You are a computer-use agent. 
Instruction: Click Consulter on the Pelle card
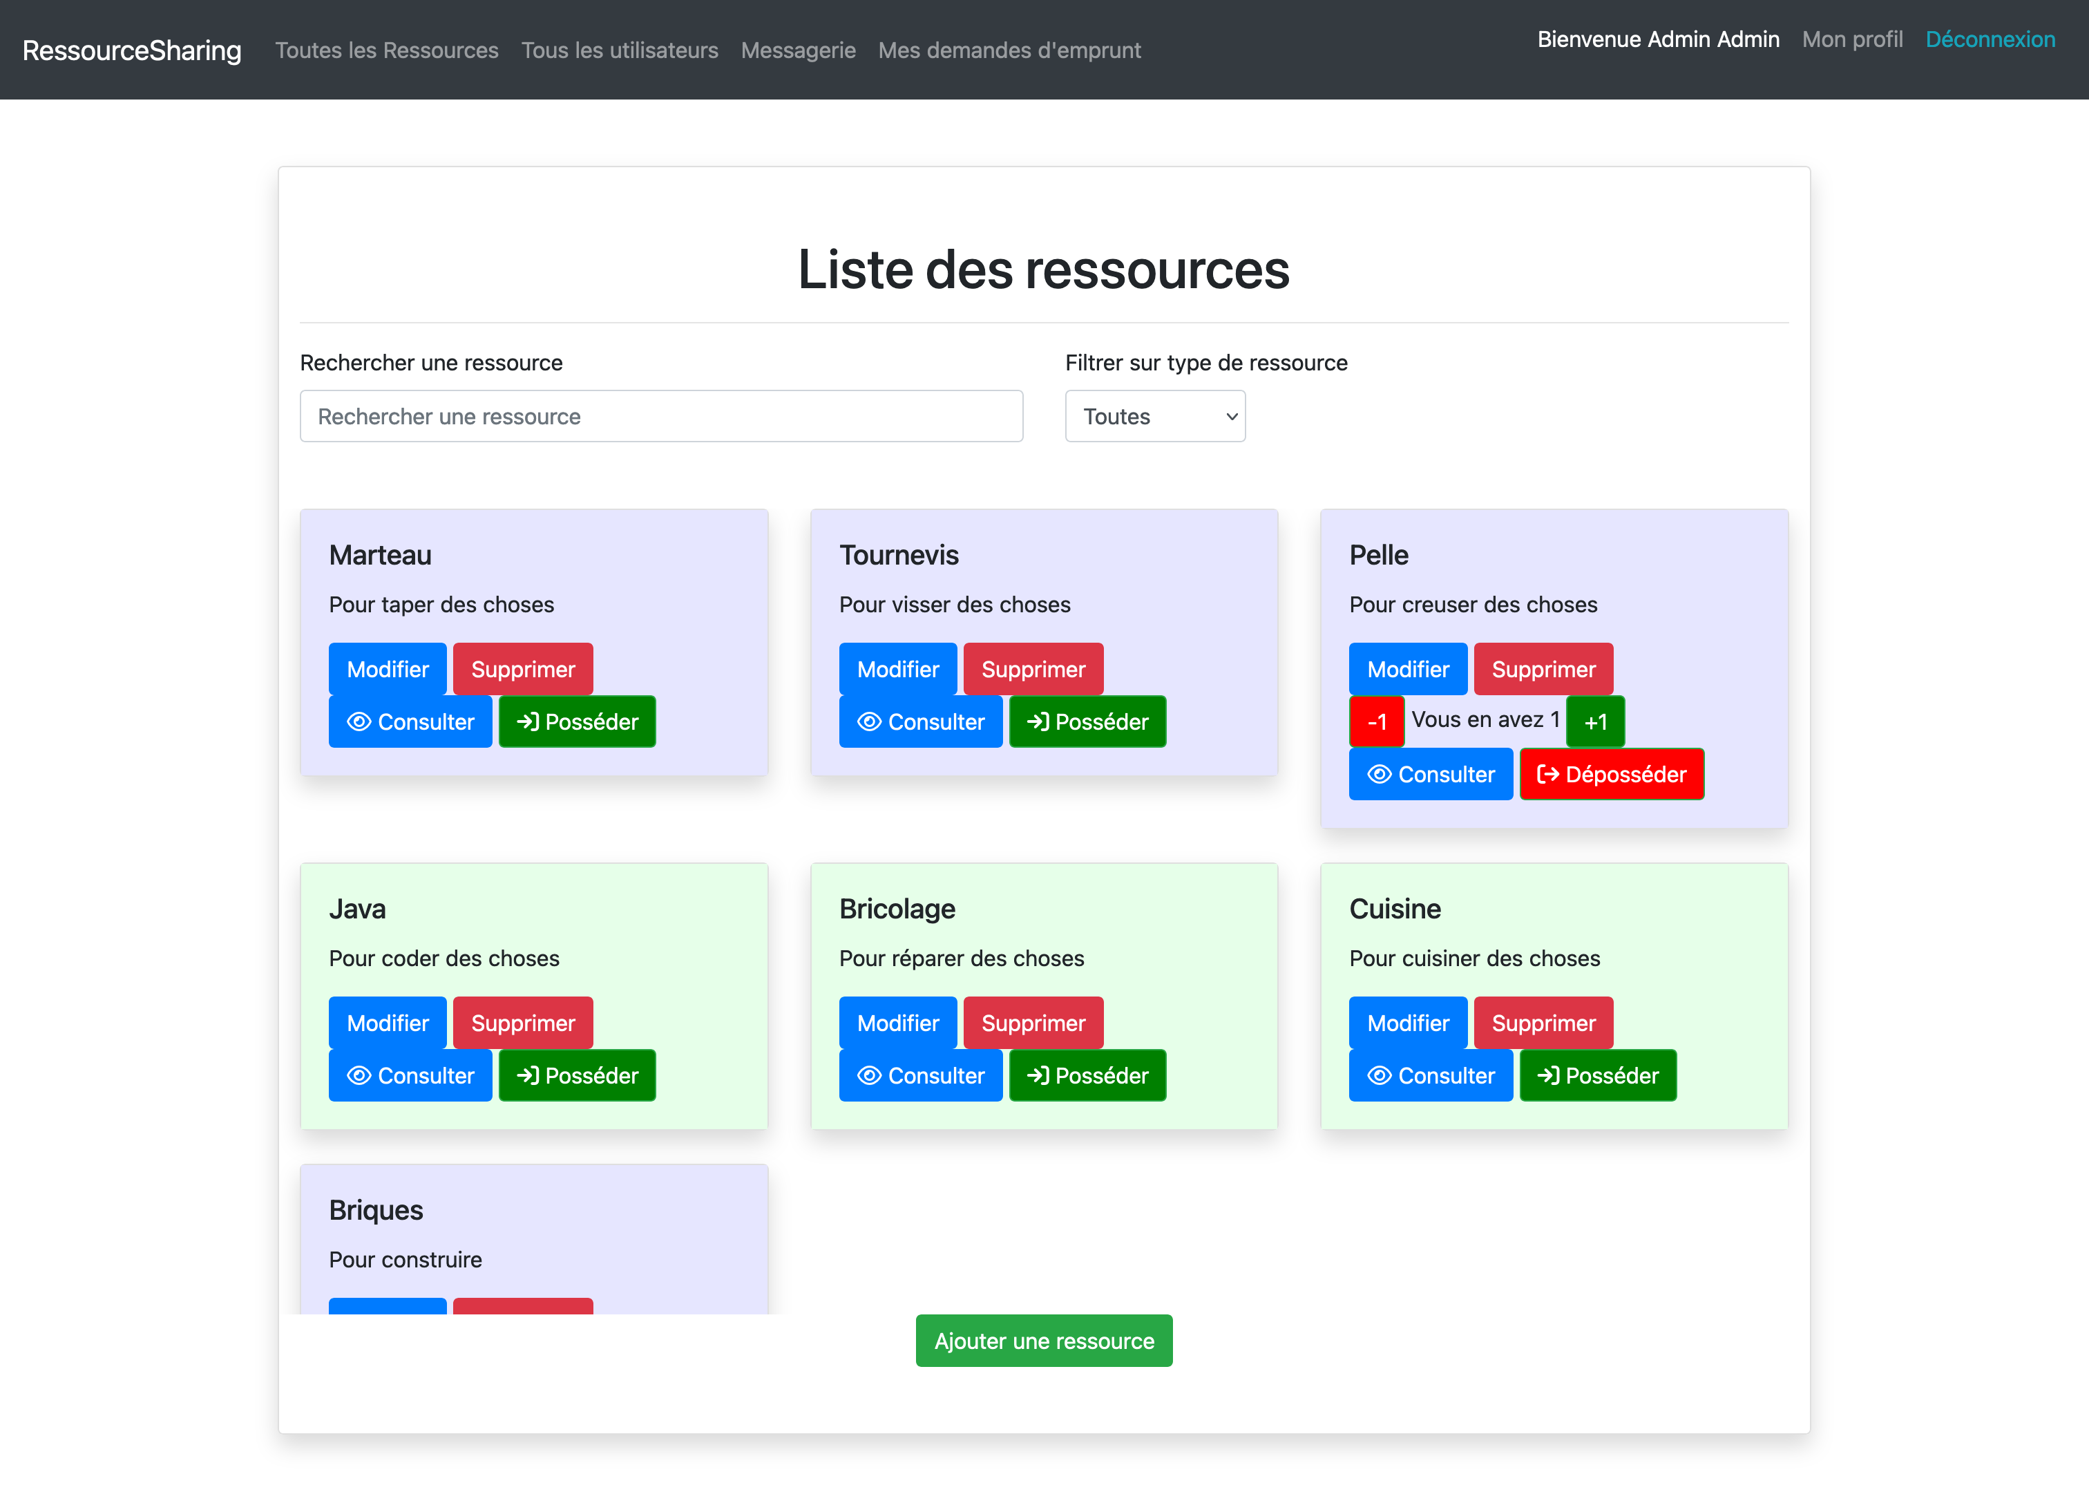point(1431,774)
